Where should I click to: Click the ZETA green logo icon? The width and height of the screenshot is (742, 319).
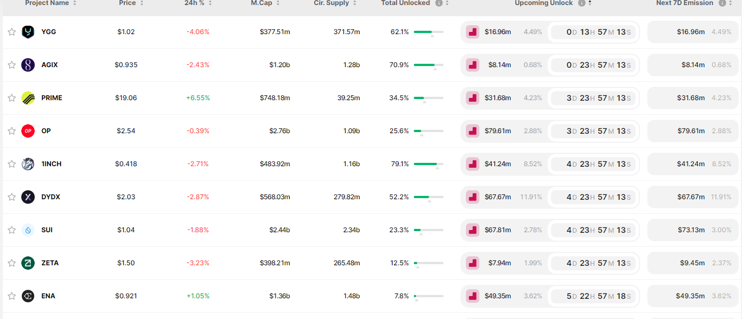point(28,263)
